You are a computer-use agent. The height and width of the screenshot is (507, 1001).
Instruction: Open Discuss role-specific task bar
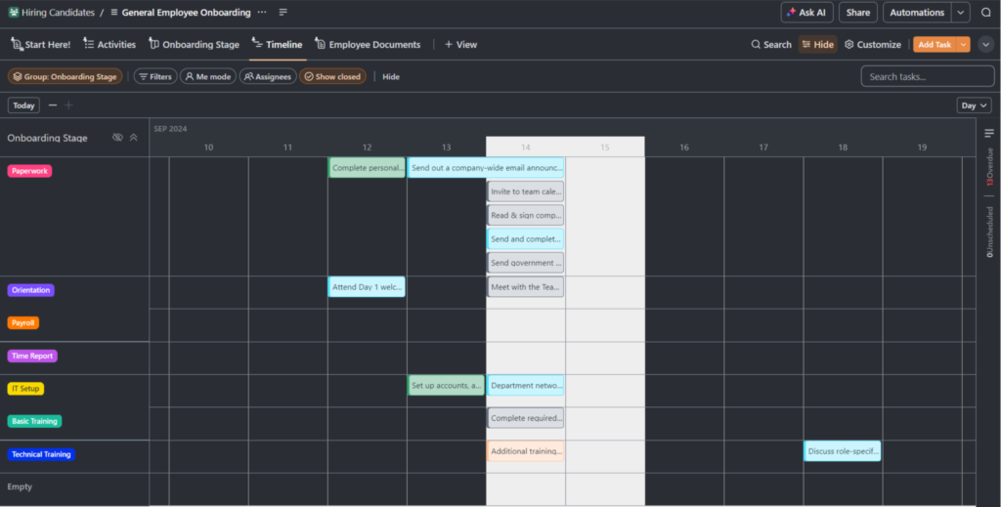pos(843,451)
